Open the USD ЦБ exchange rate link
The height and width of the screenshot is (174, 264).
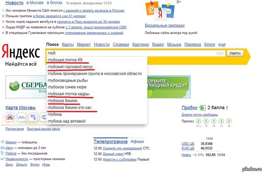tap(188, 144)
